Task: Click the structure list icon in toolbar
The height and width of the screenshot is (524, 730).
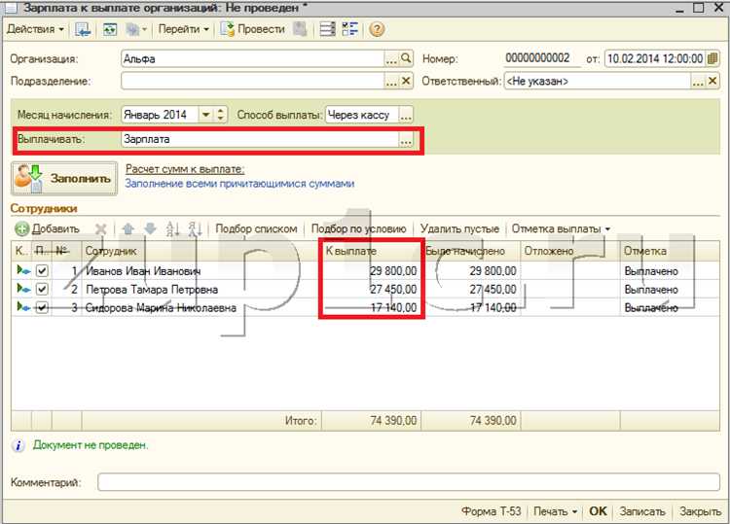Action: (x=327, y=29)
